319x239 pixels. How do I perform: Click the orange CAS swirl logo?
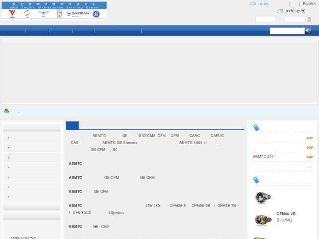pos(27,14)
